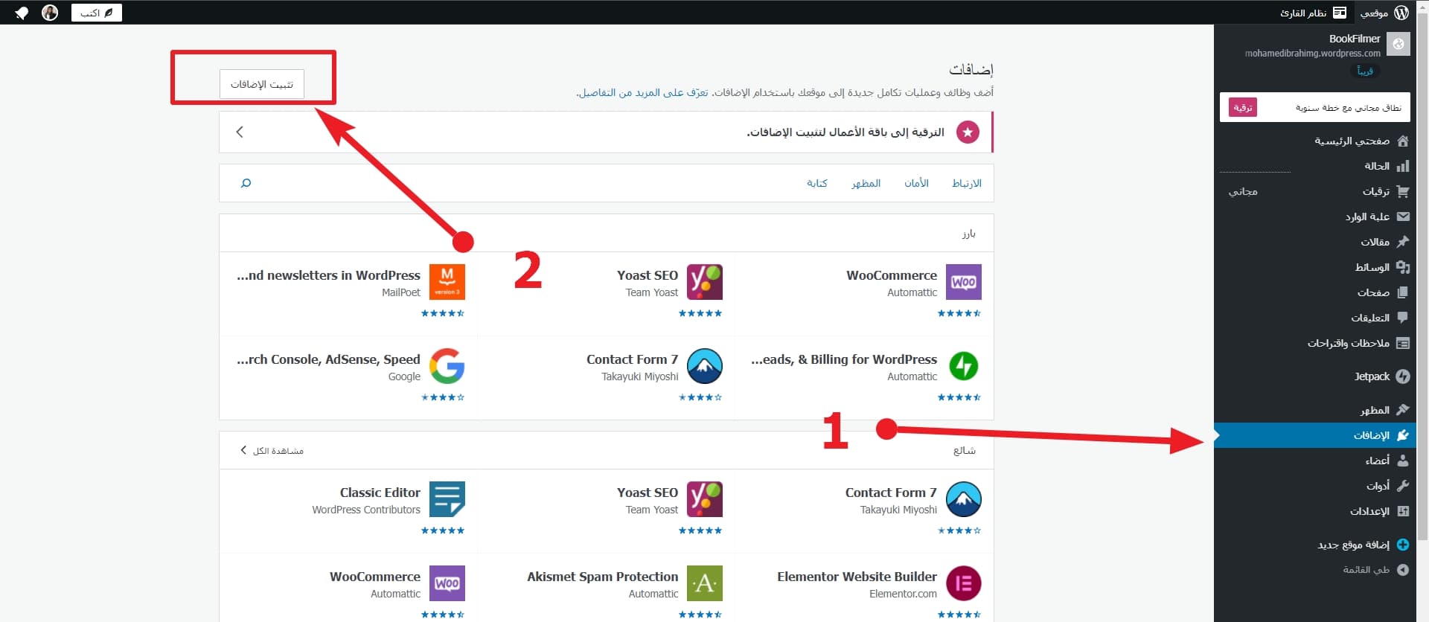Screen dimensions: 1429x622
Task: Click the Pages (صفحات) icon in sidebar
Action: (x=1403, y=292)
